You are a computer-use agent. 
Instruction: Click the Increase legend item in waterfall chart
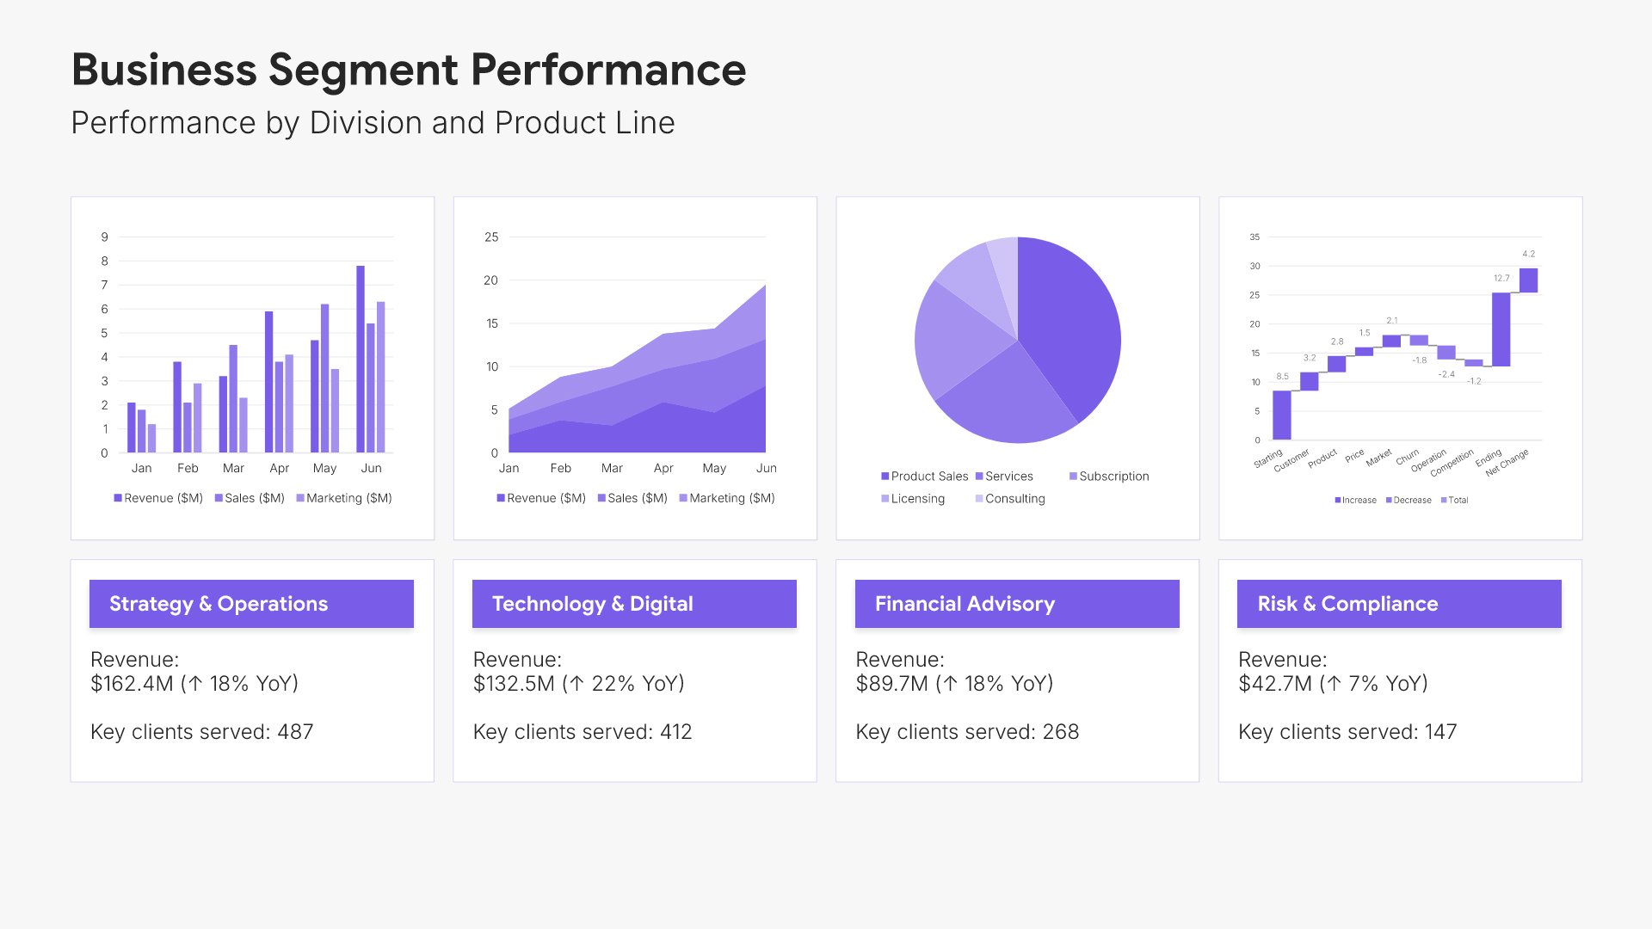tap(1359, 501)
